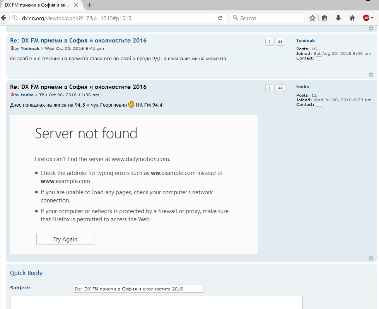This screenshot has height=309, width=379.
Task: Open tonko's contact speech bubble icon
Action: coord(319,105)
